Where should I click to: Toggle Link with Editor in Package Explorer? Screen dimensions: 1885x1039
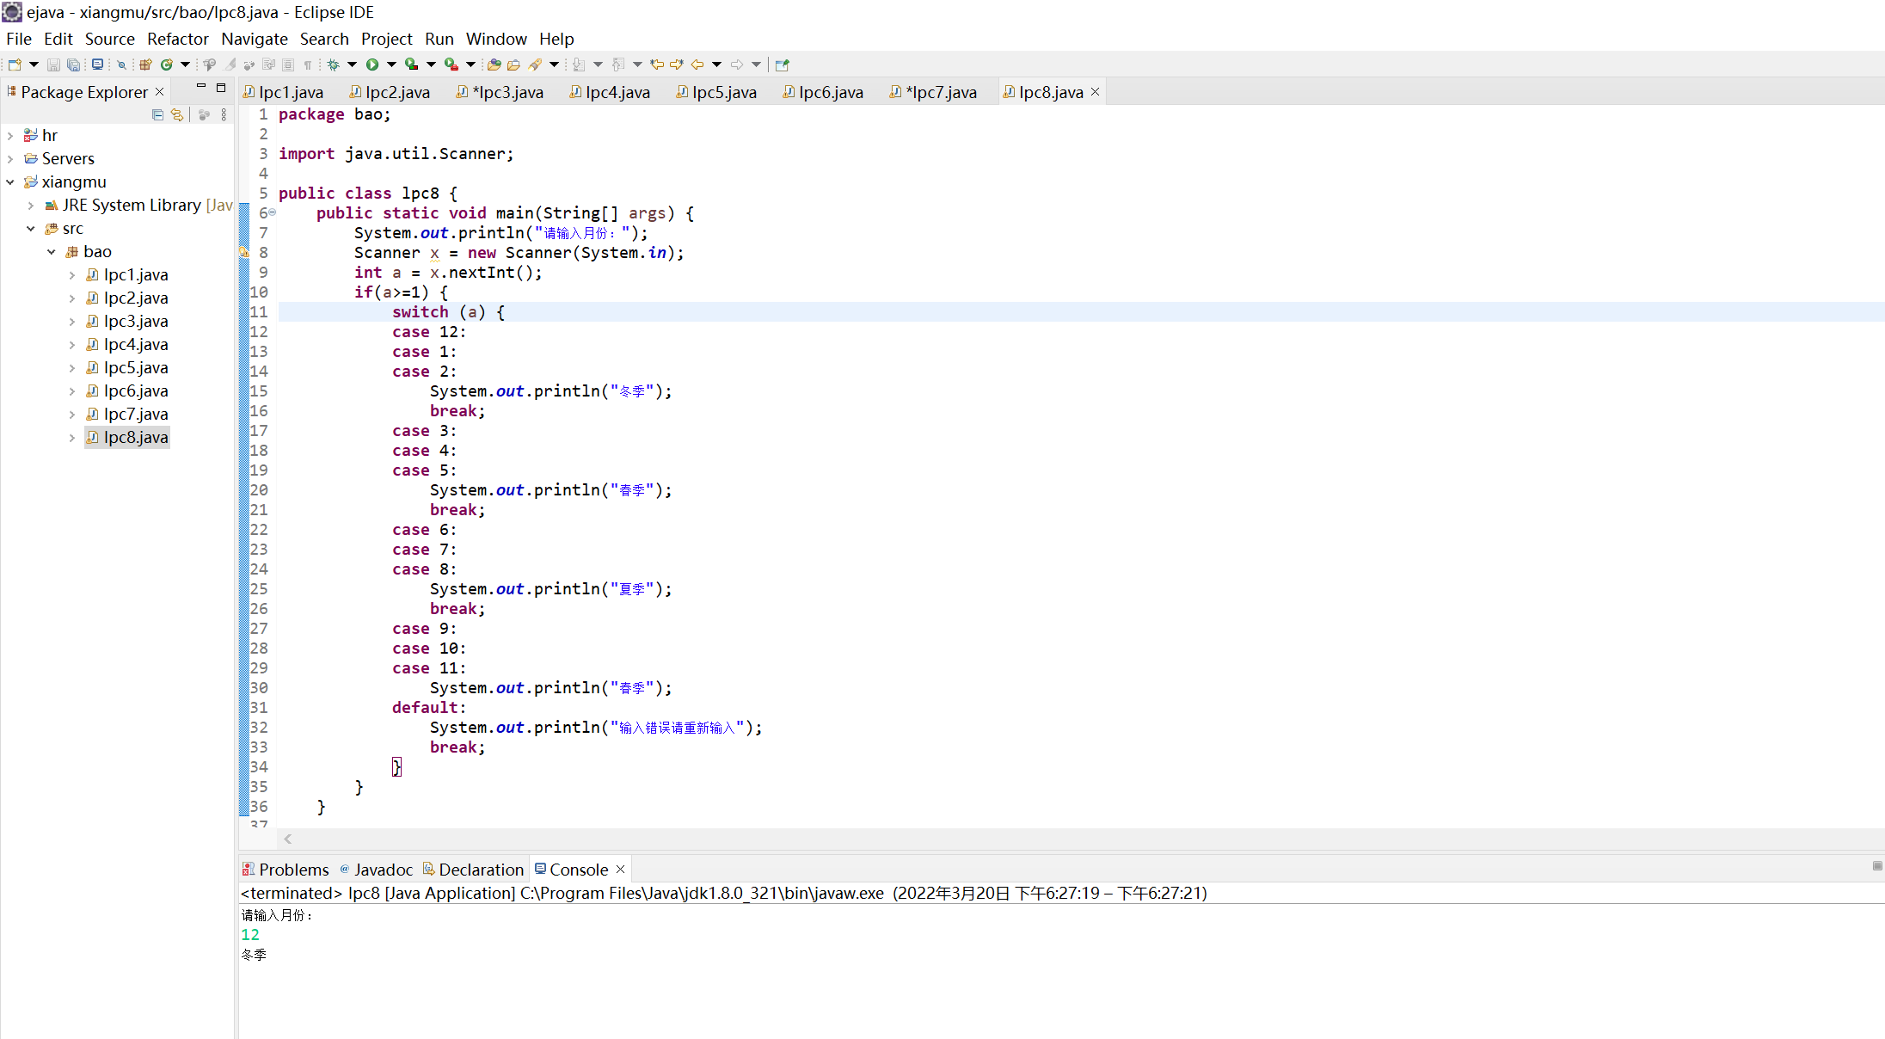click(x=177, y=114)
